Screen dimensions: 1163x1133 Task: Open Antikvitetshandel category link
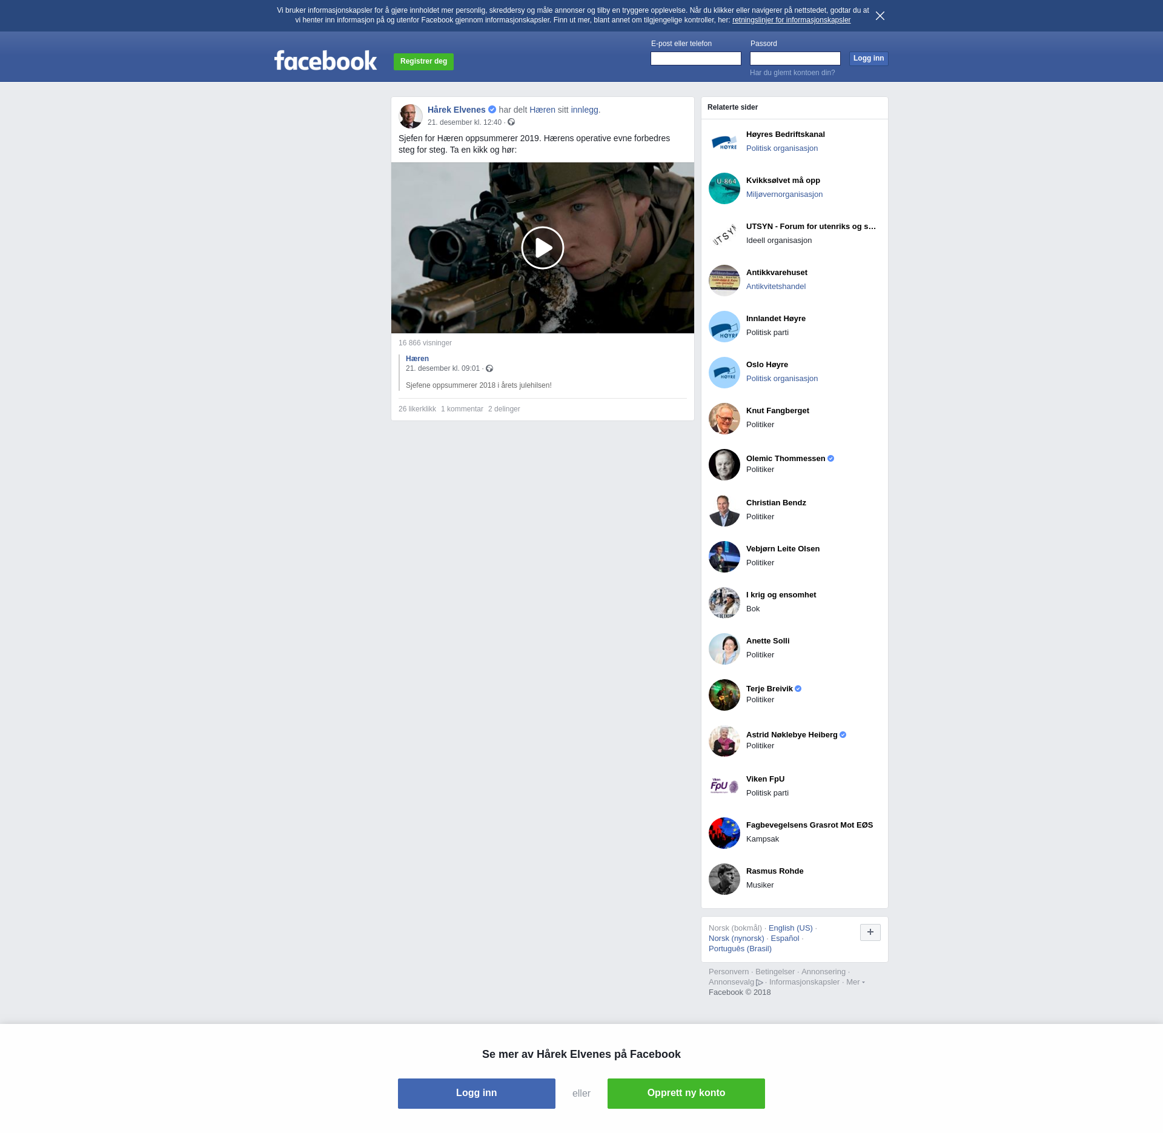tap(776, 287)
